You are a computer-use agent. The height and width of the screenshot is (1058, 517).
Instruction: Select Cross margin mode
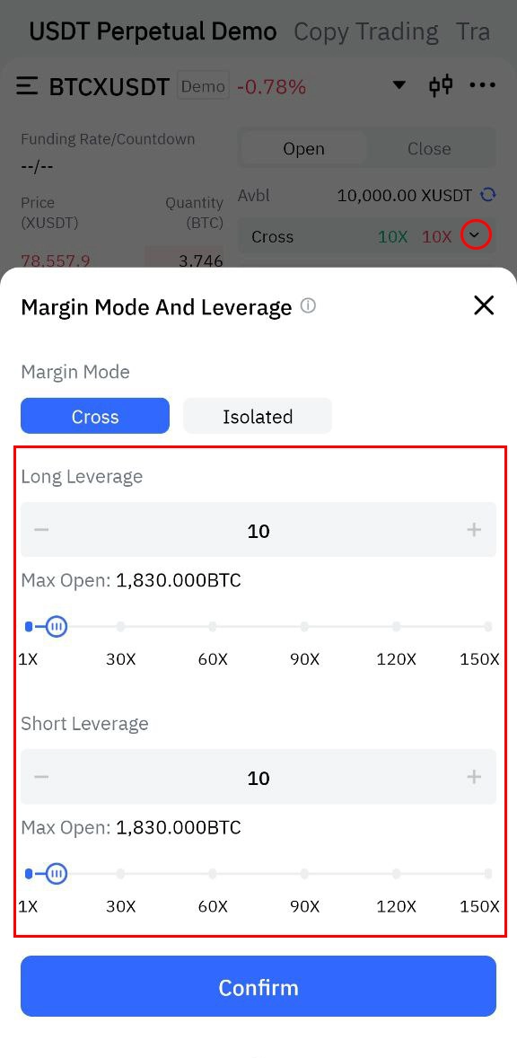point(95,416)
